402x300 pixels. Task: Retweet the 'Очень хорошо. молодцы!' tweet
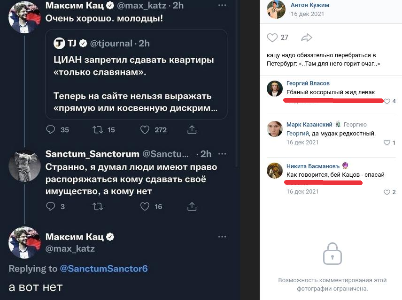[x=98, y=129]
